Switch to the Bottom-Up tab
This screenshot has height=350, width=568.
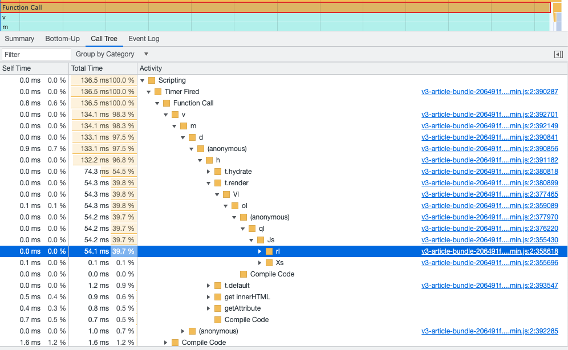[x=62, y=39]
